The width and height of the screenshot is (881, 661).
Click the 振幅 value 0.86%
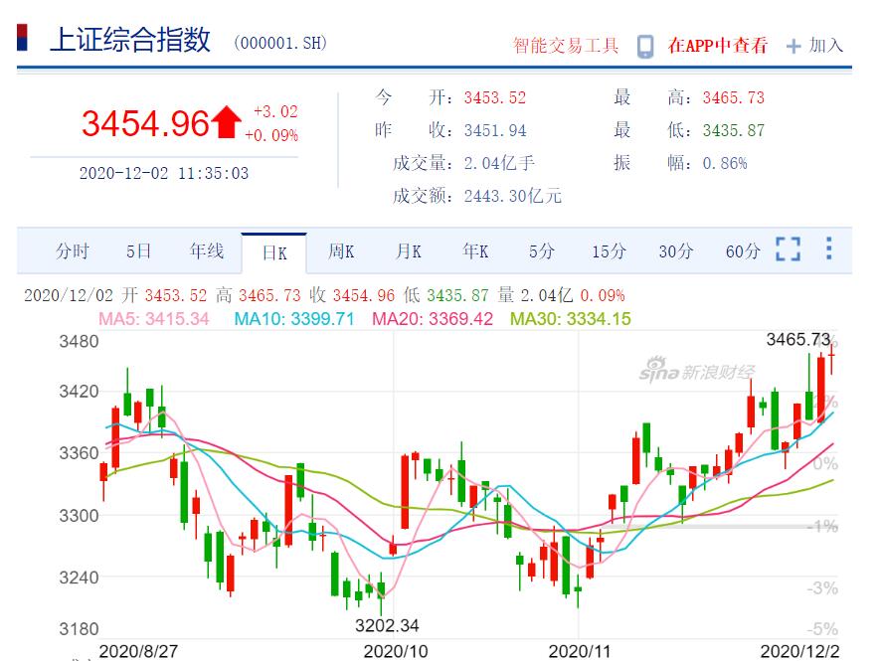coord(725,163)
